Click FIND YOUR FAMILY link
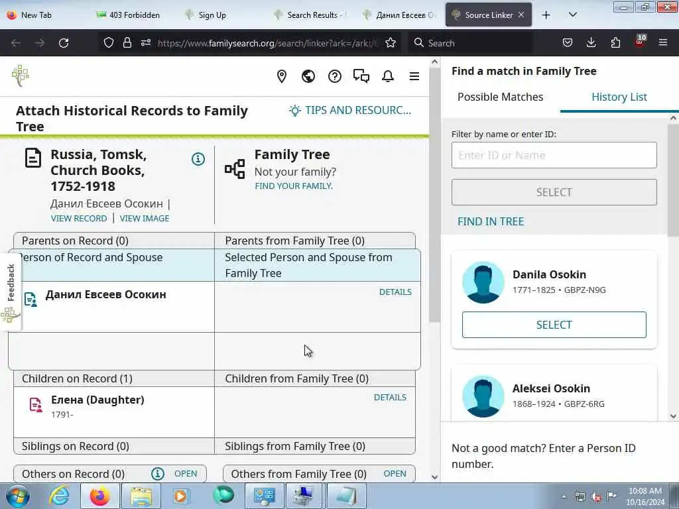 [294, 186]
